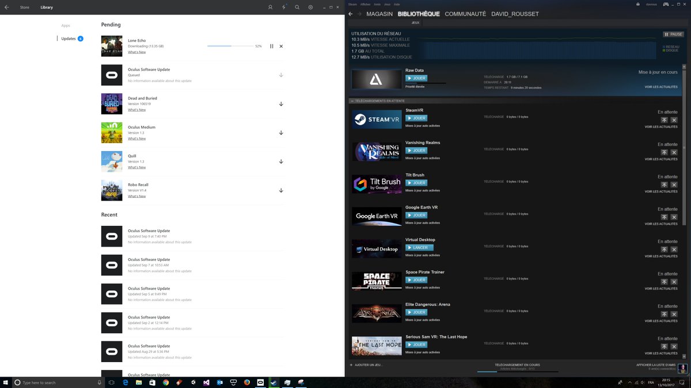
Task: Open the Oculus notifications lightning icon
Action: (x=284, y=7)
